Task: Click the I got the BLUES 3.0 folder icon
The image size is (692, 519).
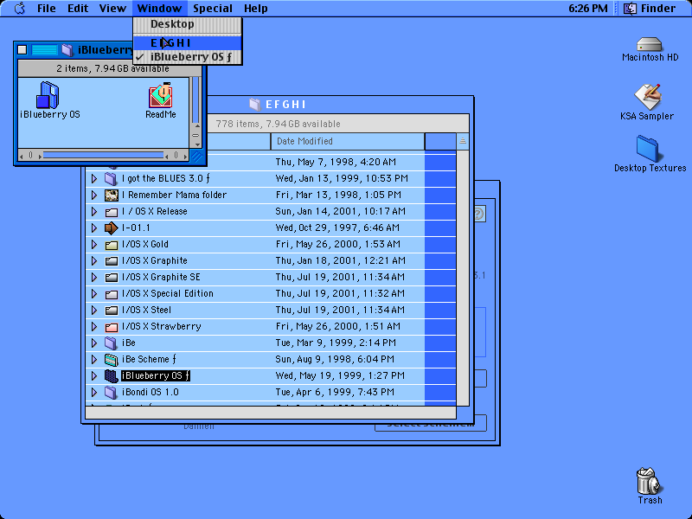Action: coord(111,179)
